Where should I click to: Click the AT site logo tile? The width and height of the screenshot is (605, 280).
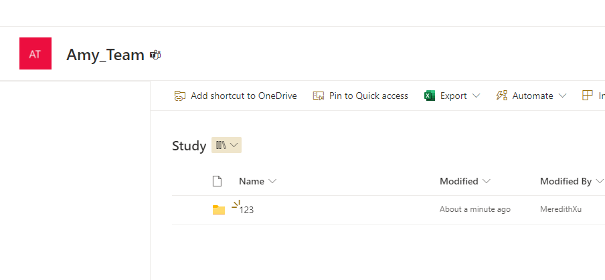click(35, 53)
